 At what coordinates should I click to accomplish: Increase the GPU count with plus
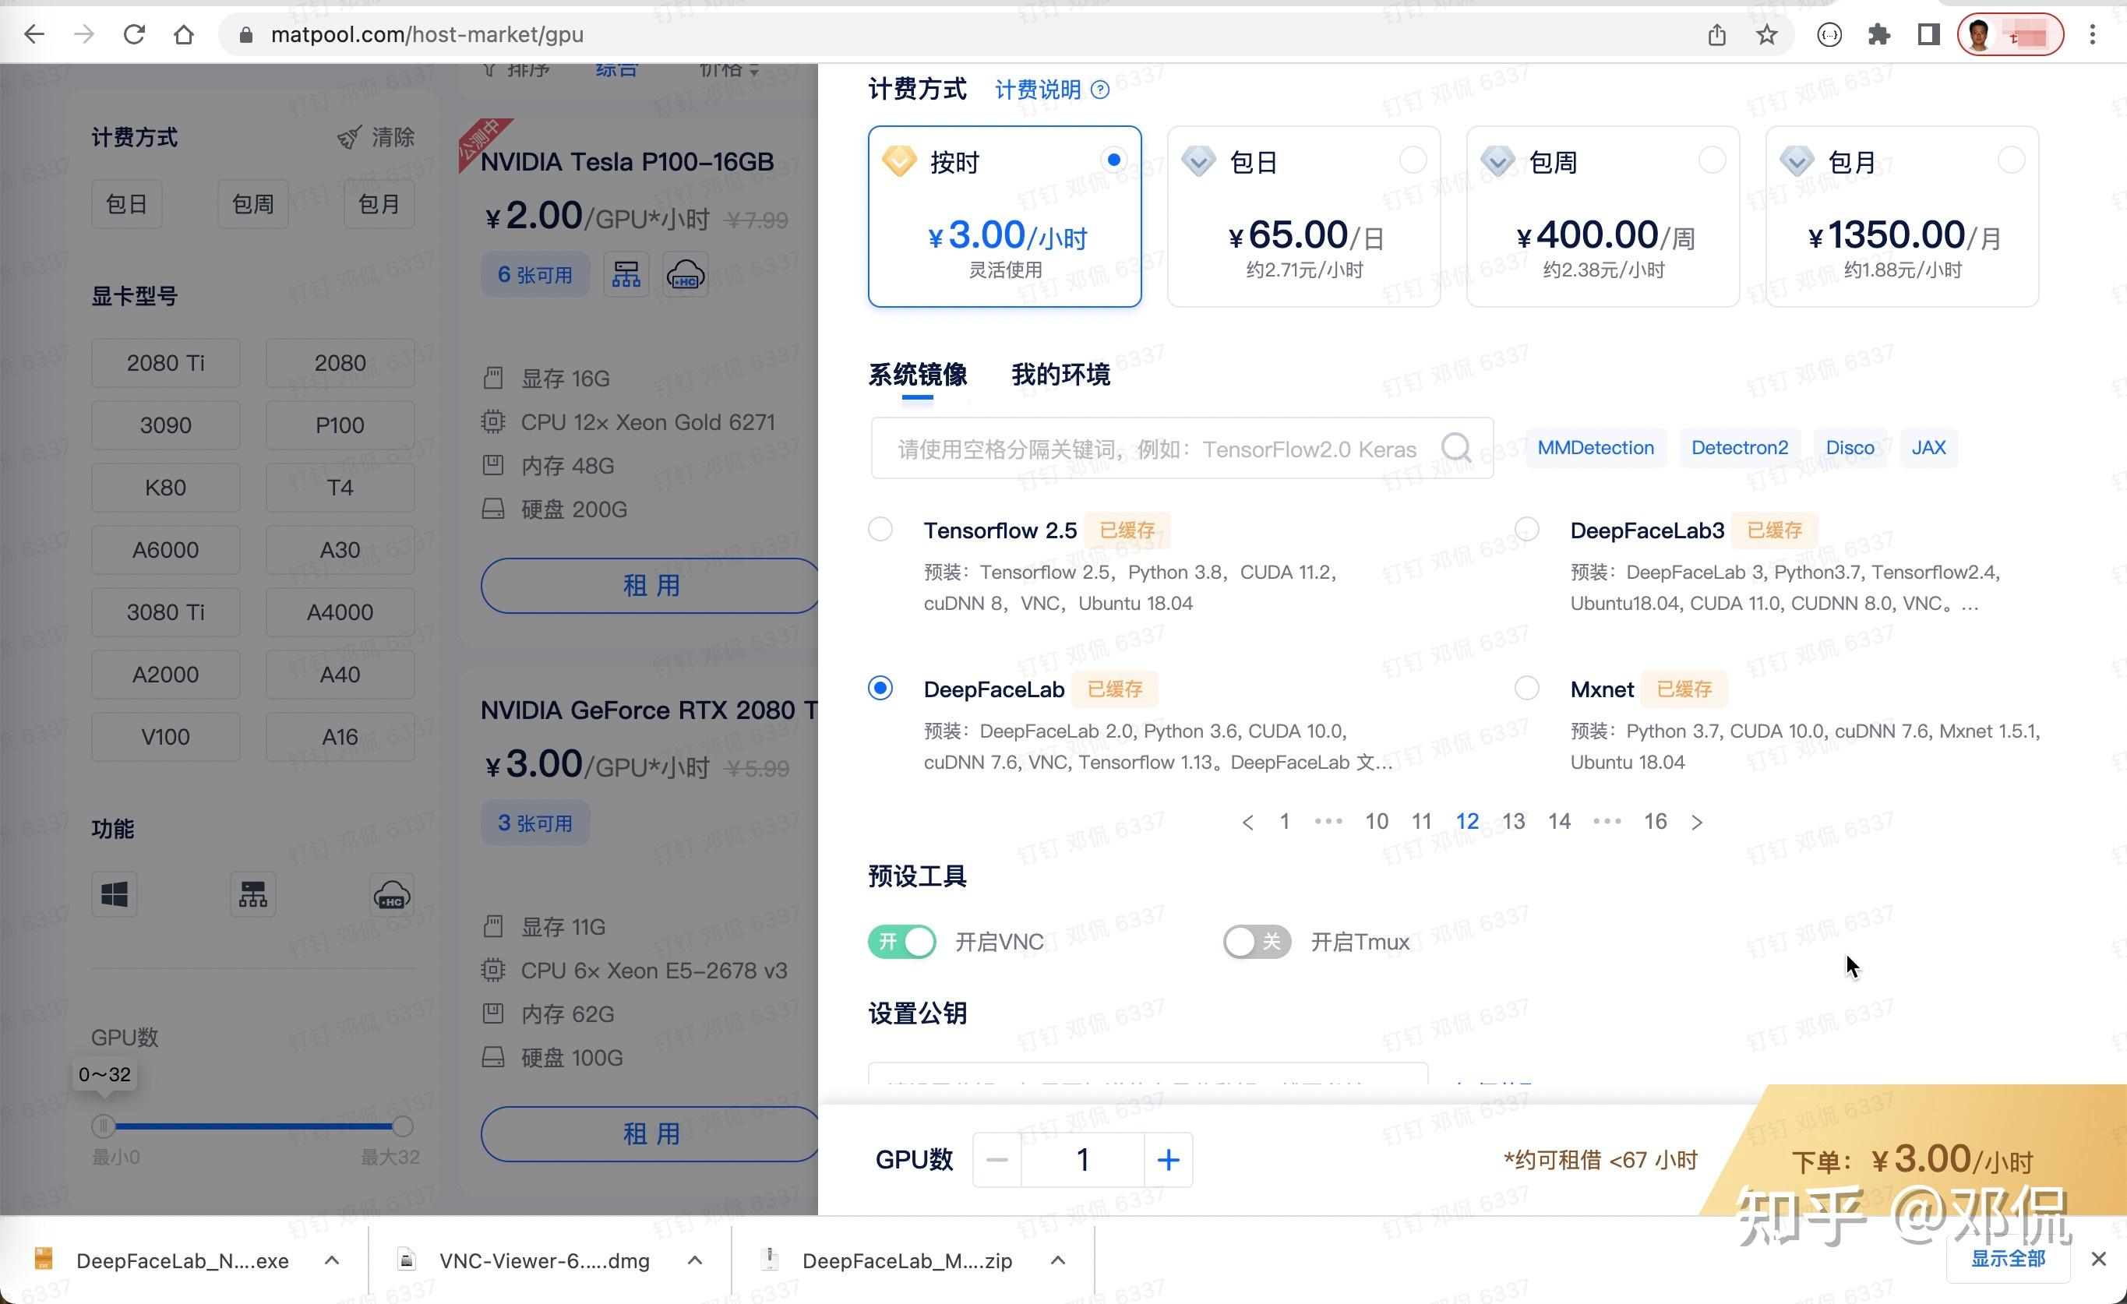pyautogui.click(x=1168, y=1160)
